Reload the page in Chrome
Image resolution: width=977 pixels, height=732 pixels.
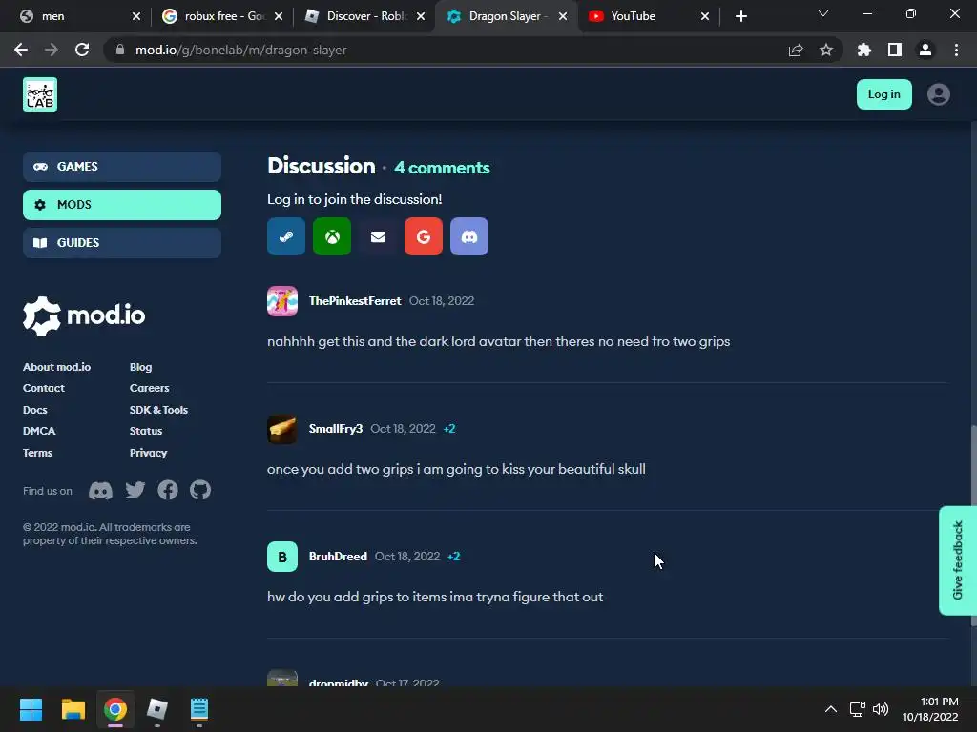click(82, 50)
